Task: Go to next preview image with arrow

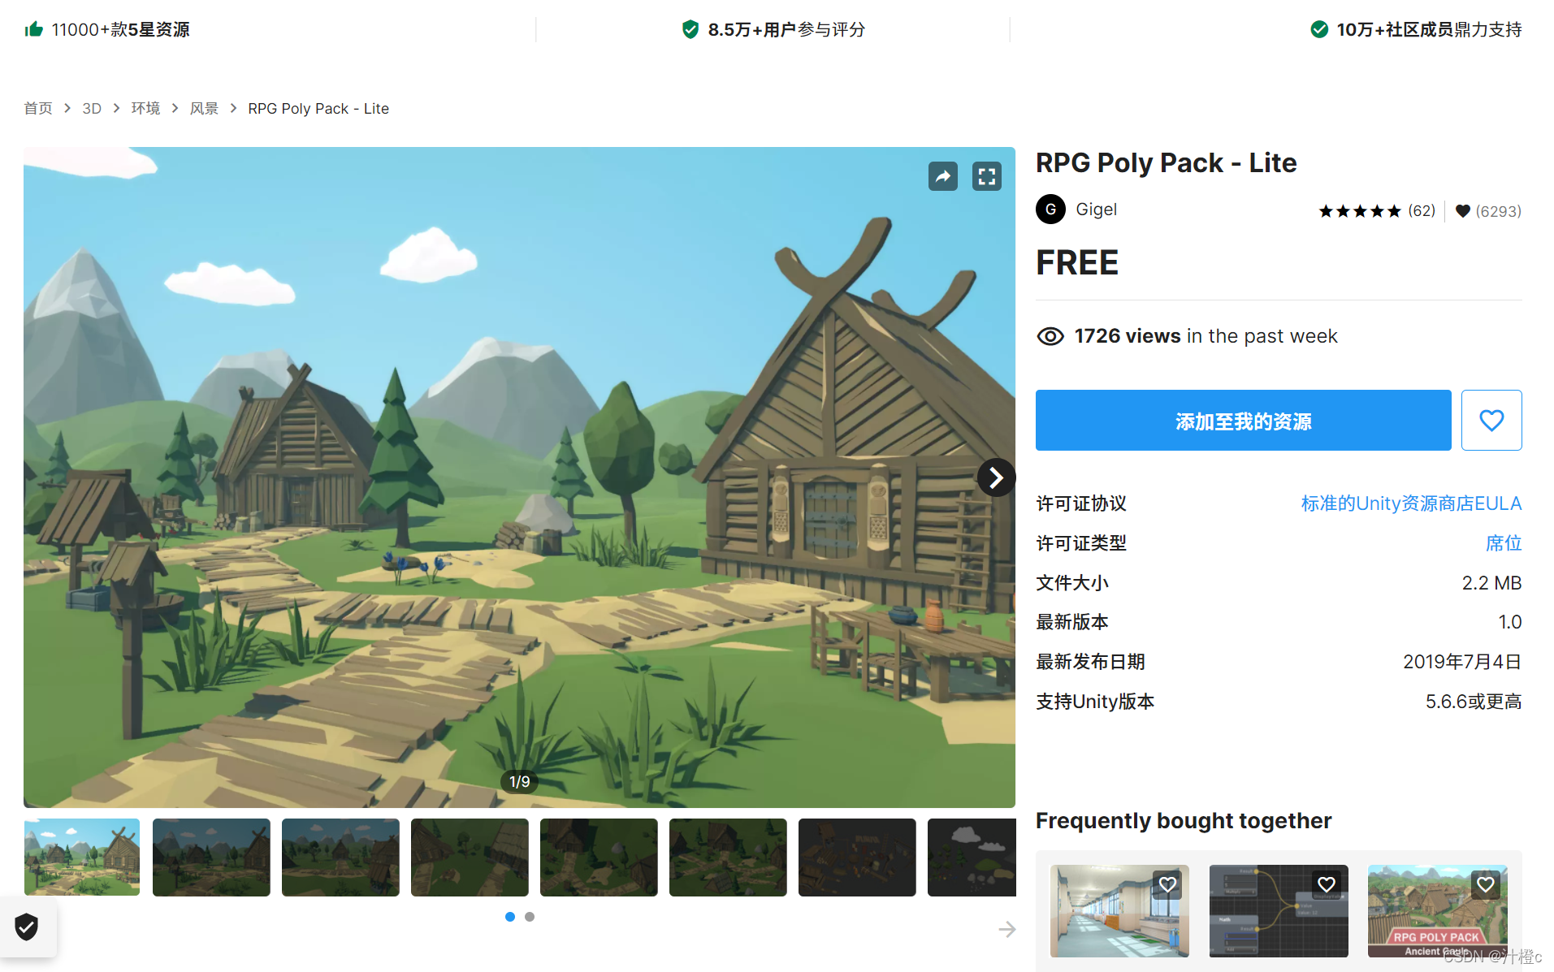Action: (x=996, y=477)
